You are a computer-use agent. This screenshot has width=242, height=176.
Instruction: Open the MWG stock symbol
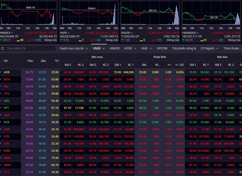(x=7, y=165)
